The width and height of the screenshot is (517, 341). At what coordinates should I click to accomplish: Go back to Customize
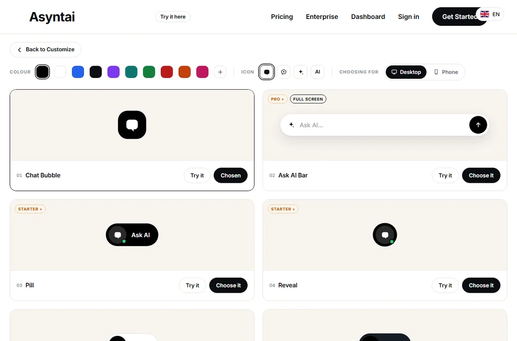pyautogui.click(x=45, y=50)
